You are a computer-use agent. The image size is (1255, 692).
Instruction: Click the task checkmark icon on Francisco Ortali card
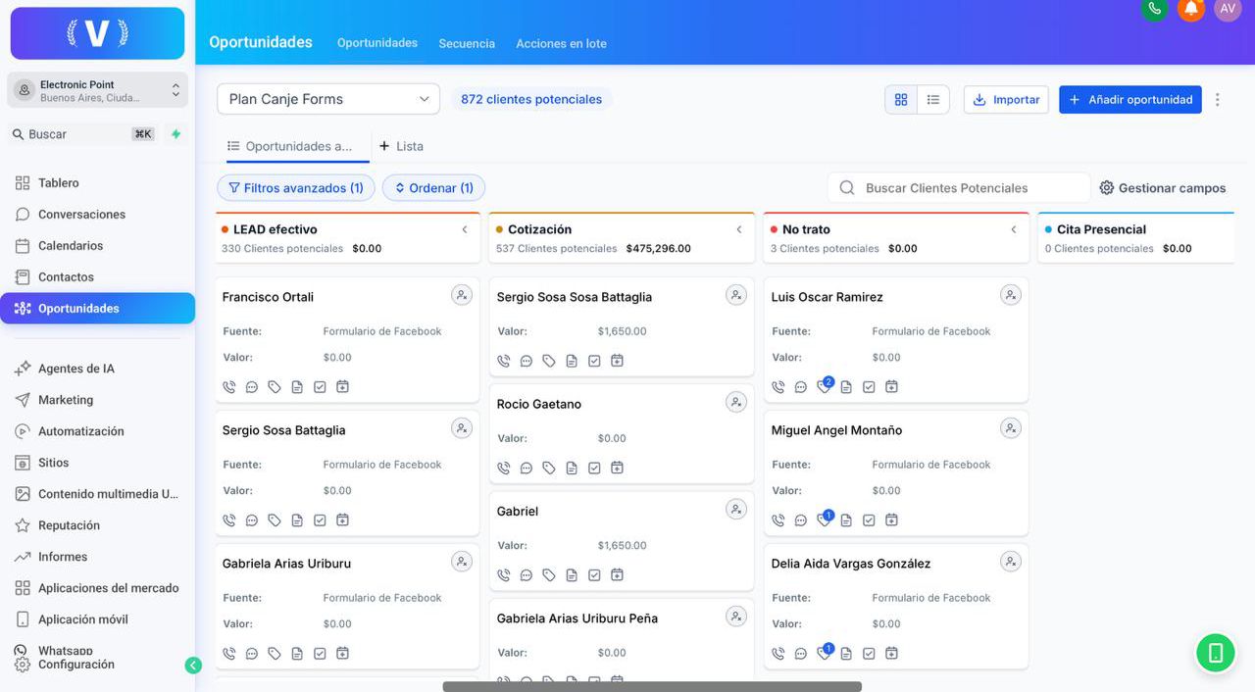tap(320, 387)
